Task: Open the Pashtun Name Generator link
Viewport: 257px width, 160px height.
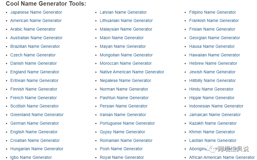Action: (x=124, y=98)
